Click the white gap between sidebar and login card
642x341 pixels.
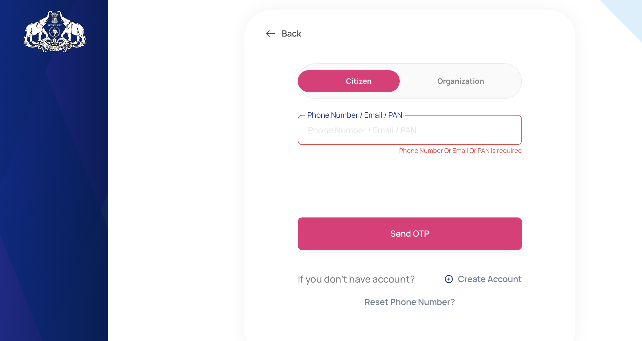[176, 171]
